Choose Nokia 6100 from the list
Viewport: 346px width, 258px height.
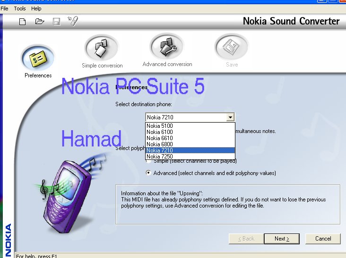(190, 132)
